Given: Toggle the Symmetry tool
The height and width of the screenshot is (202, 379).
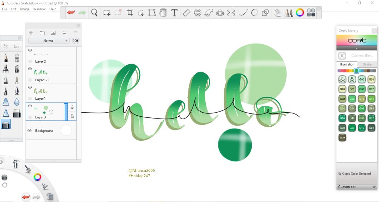Looking at the screenshot, I should click(x=231, y=13).
